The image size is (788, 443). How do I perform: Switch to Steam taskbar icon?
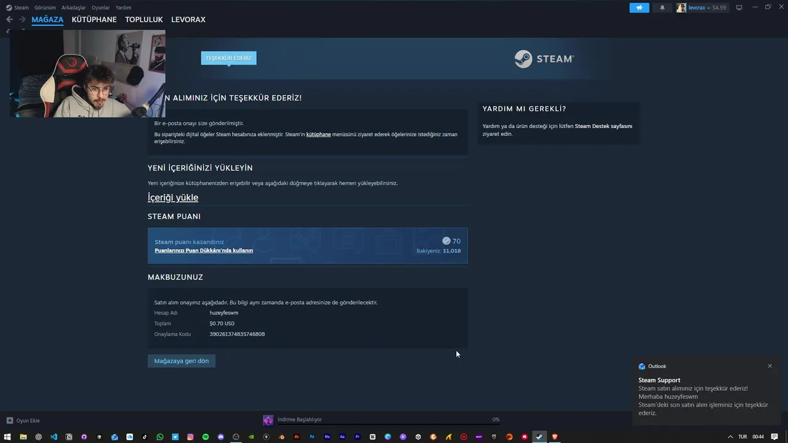(539, 437)
